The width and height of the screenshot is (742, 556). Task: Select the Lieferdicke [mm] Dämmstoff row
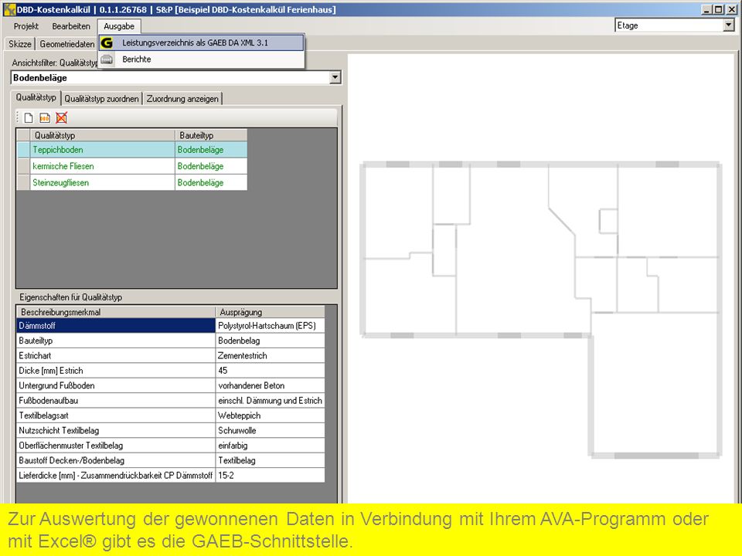171,475
